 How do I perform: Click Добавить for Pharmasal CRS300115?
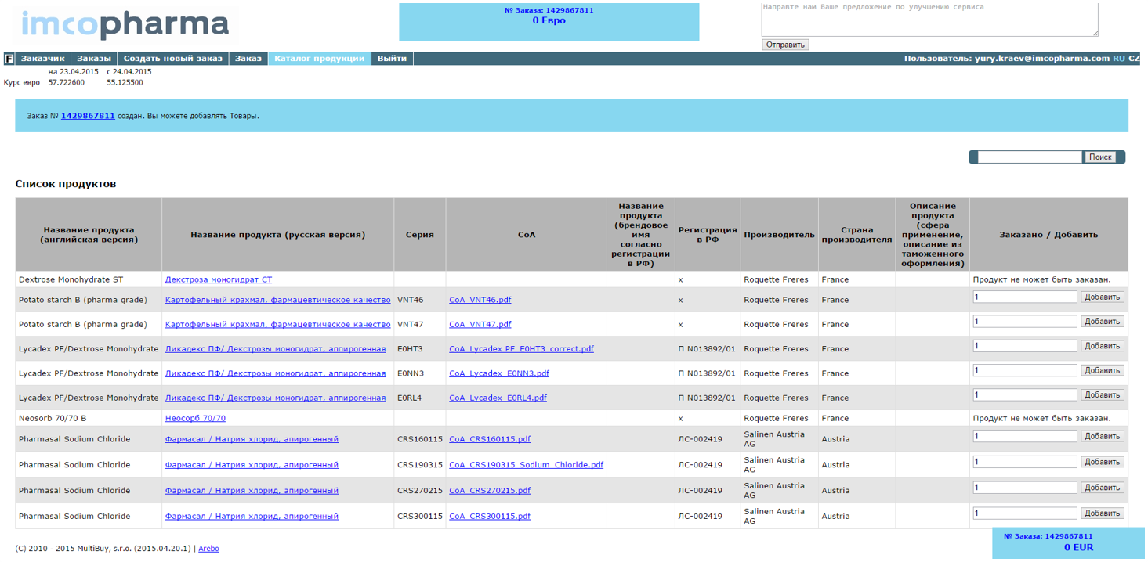[1103, 513]
